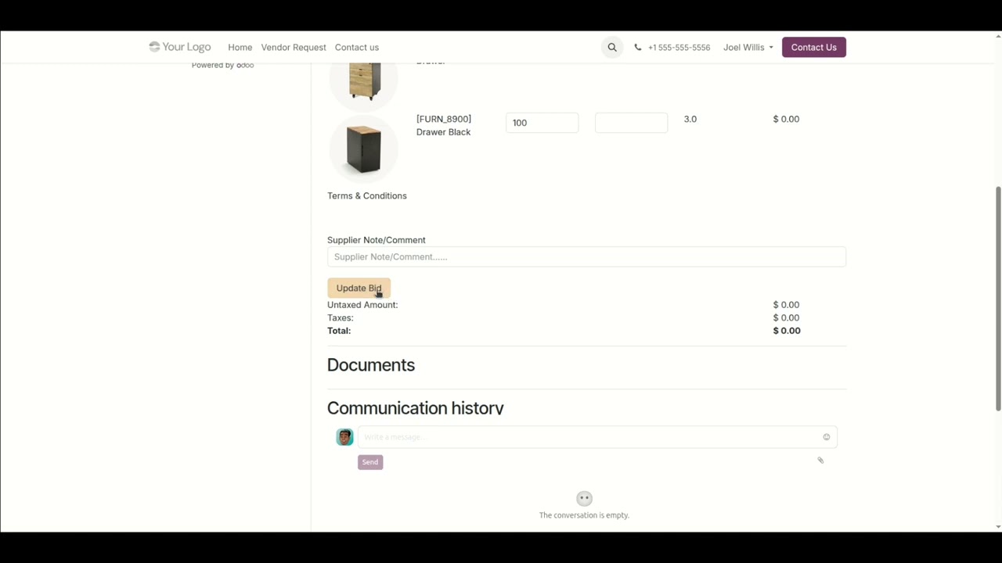Click the [FURN_8900] Drawer Black text
Image resolution: width=1002 pixels, height=563 pixels.
444,125
